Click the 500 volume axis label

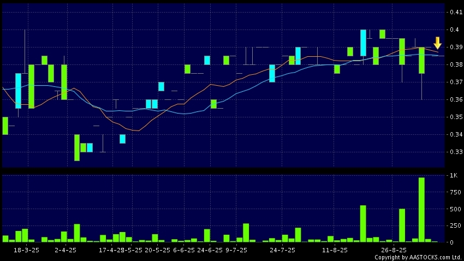tap(455, 209)
